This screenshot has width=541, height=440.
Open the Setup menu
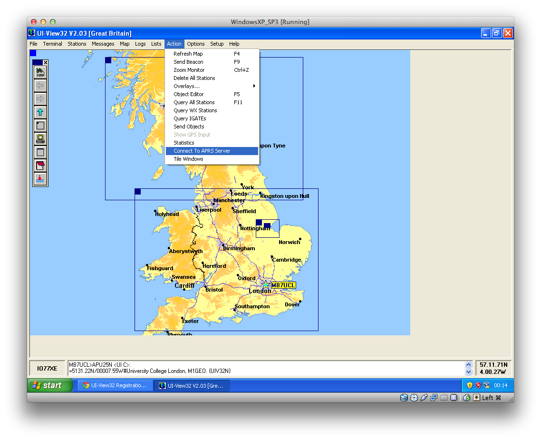coord(217,44)
